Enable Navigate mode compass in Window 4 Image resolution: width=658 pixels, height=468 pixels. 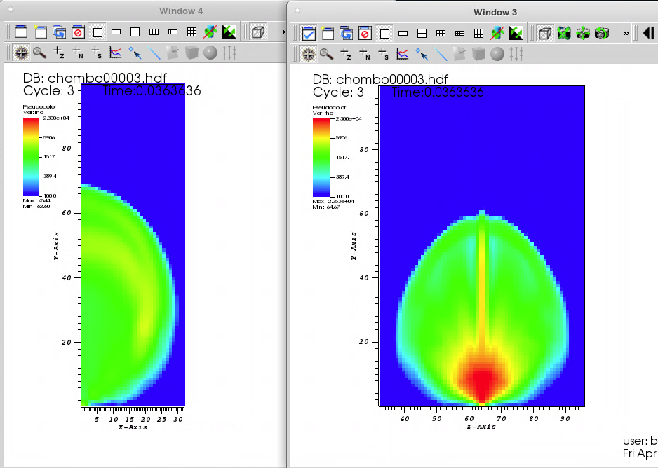pos(22,53)
